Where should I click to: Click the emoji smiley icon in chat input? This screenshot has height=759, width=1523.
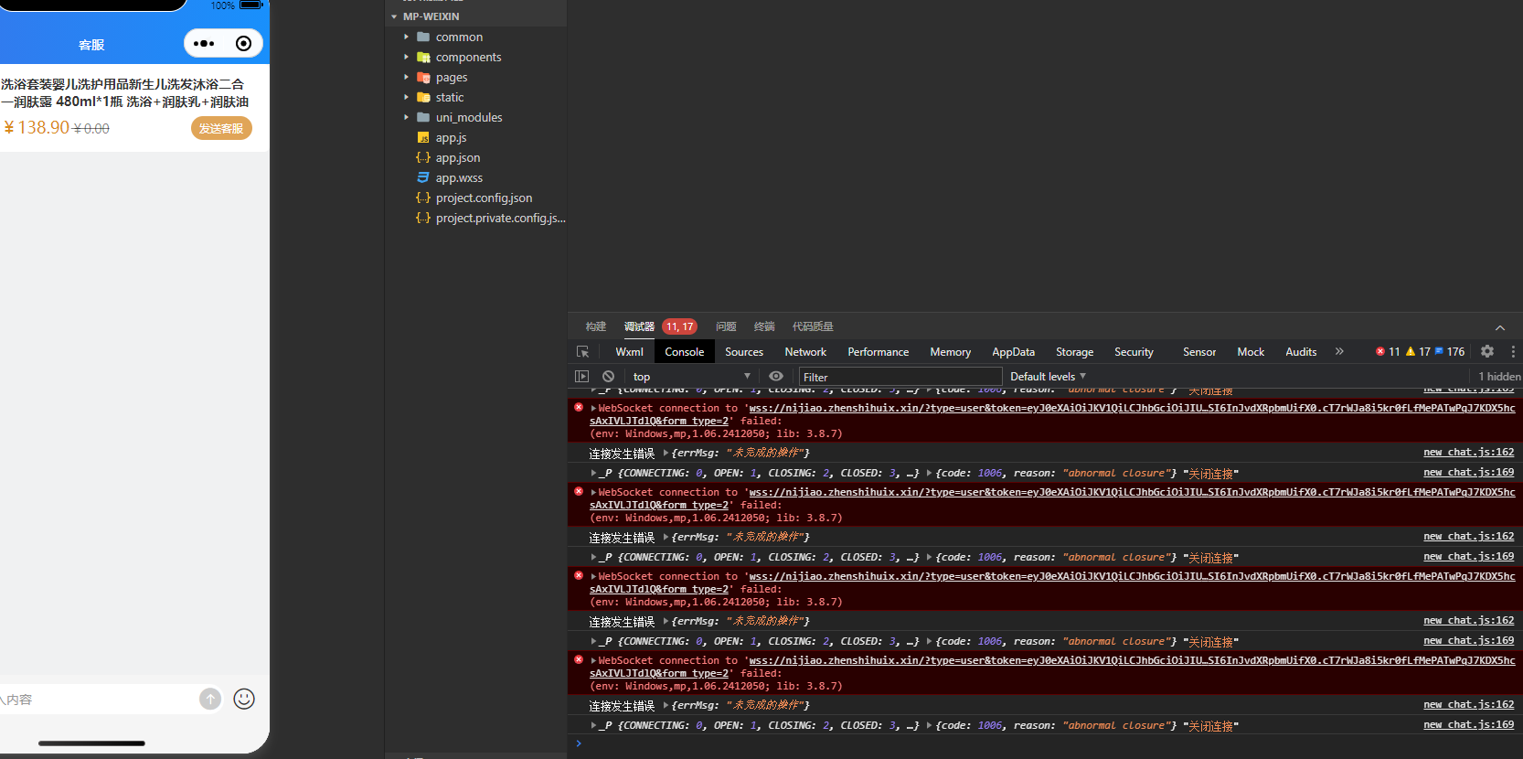(x=244, y=699)
